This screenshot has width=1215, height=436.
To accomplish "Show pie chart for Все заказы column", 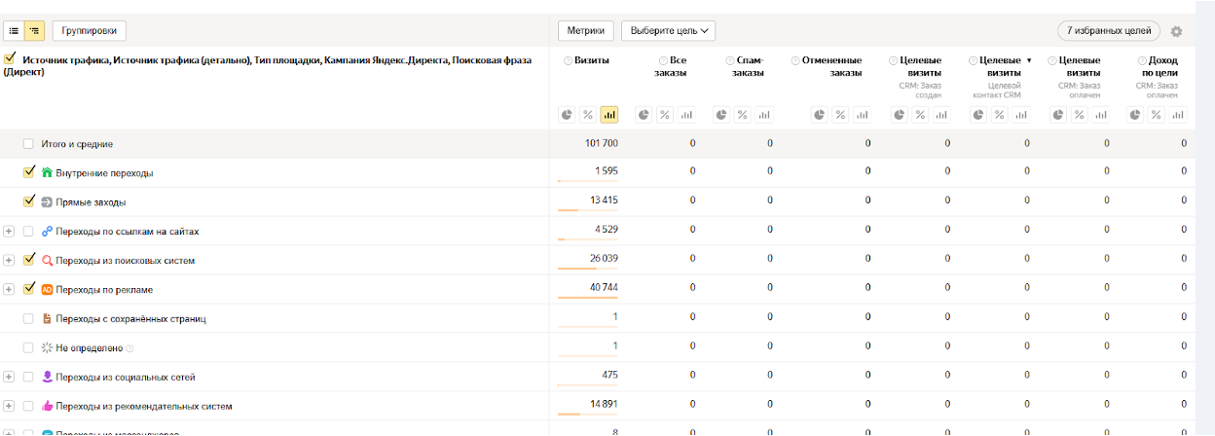I will coord(644,115).
